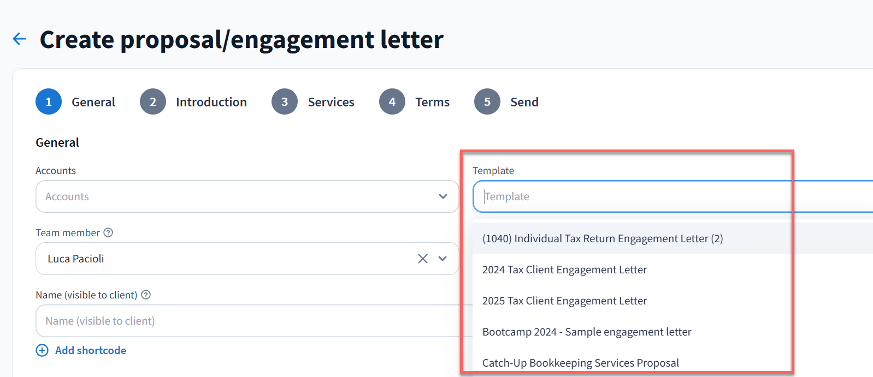The width and height of the screenshot is (873, 377).
Task: Click step 4 circle icon
Action: pyautogui.click(x=392, y=102)
